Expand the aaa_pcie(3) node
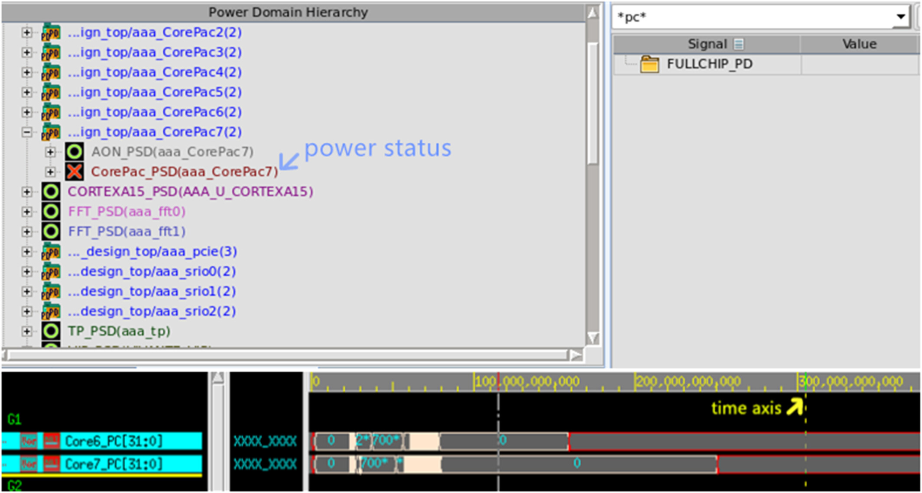Viewport: 922px width, 493px height. [x=27, y=252]
